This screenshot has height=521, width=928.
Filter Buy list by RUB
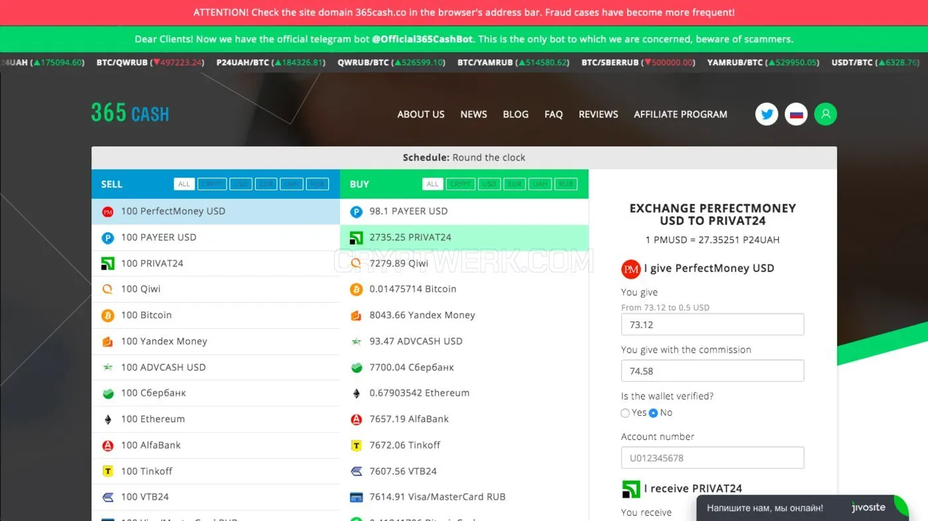click(x=566, y=184)
